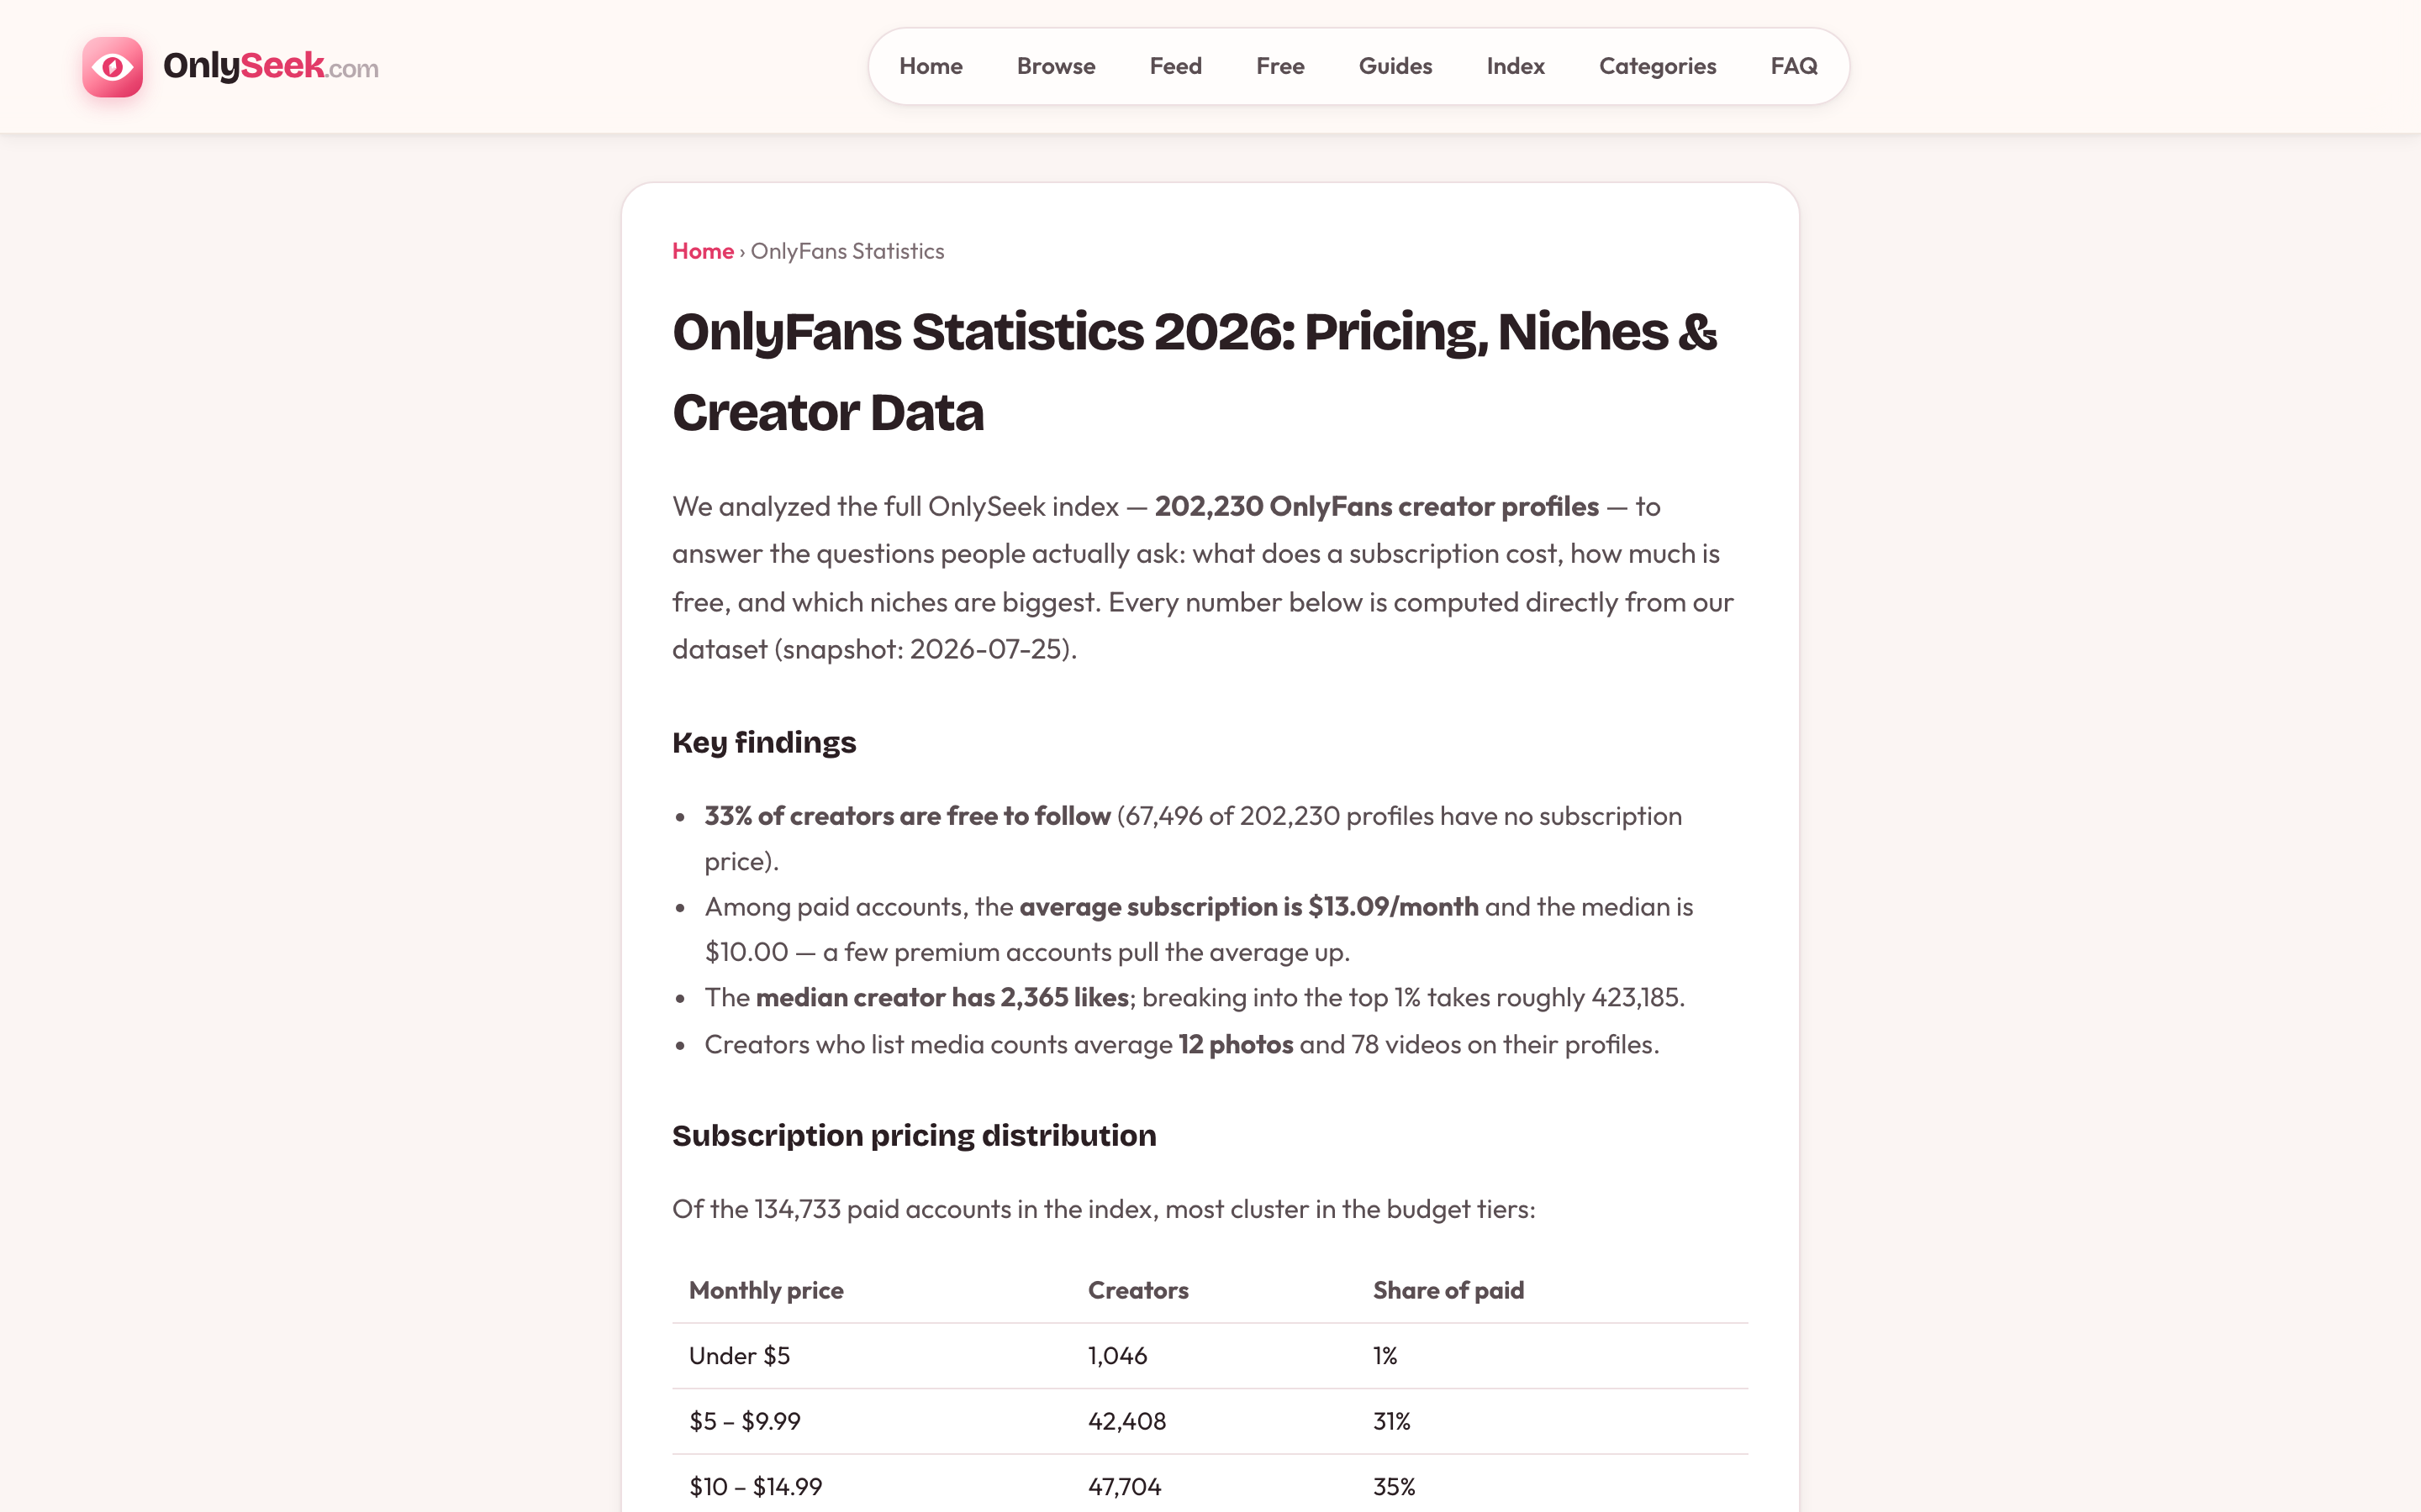Open the Index page
The image size is (2421, 1512).
click(x=1516, y=66)
